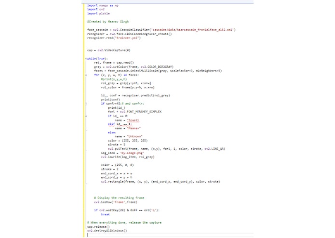Click the name = "Maanav" line
The image size is (335, 238).
128,128
